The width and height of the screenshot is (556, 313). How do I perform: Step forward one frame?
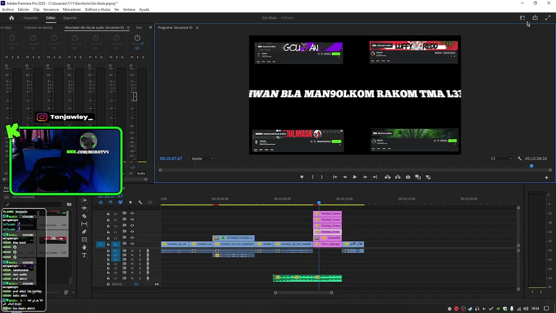[365, 177]
